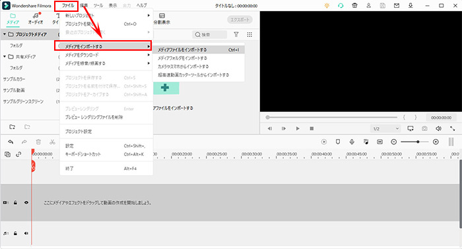Open キーボードショートカット settings entry
462x249 pixels.
106,154
